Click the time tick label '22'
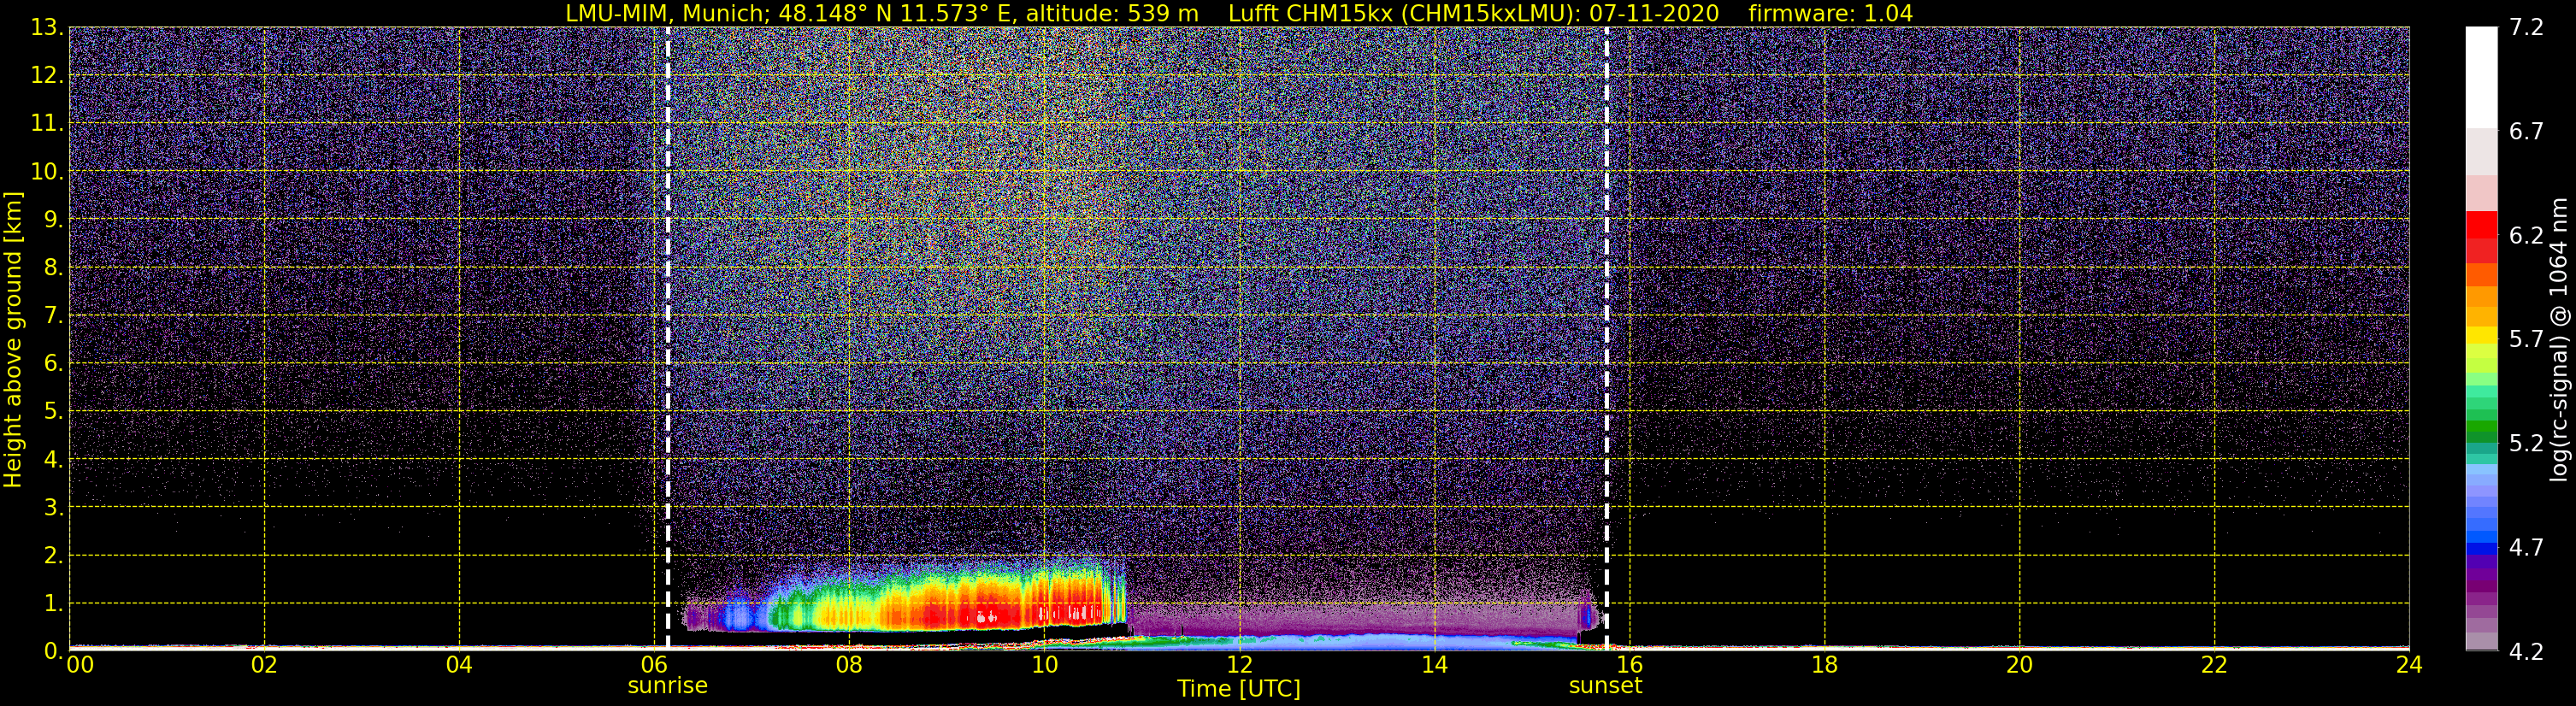 (2214, 665)
